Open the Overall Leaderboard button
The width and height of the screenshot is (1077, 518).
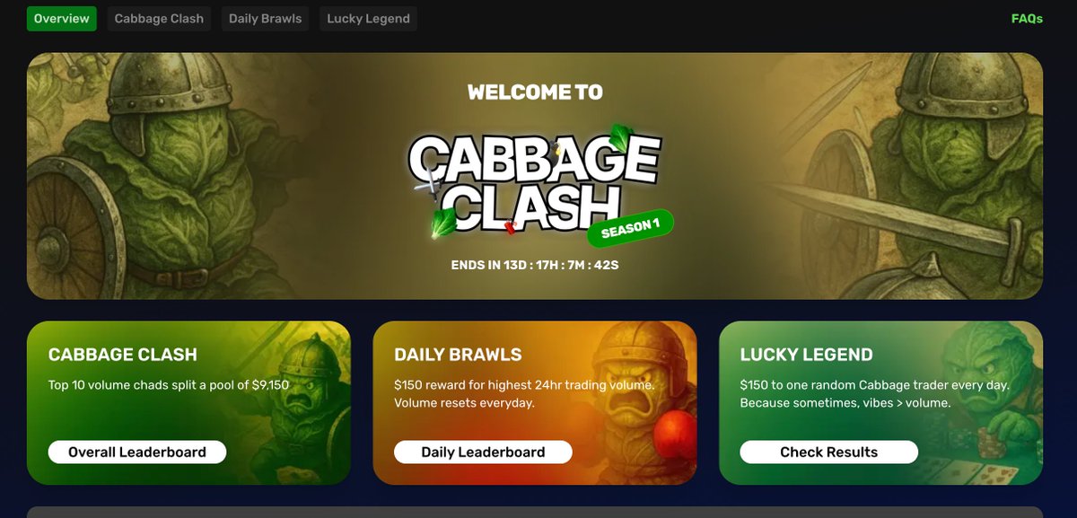[x=137, y=452]
